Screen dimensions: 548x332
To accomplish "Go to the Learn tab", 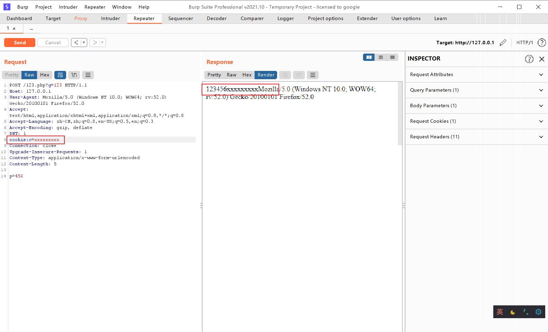I will [x=441, y=18].
